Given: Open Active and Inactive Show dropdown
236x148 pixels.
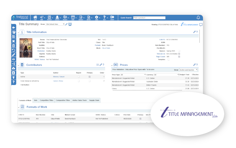Looking at the screenshot, I should pos(188,70).
